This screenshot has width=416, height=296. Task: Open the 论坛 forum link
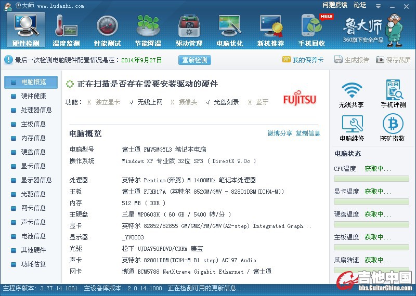(360, 5)
